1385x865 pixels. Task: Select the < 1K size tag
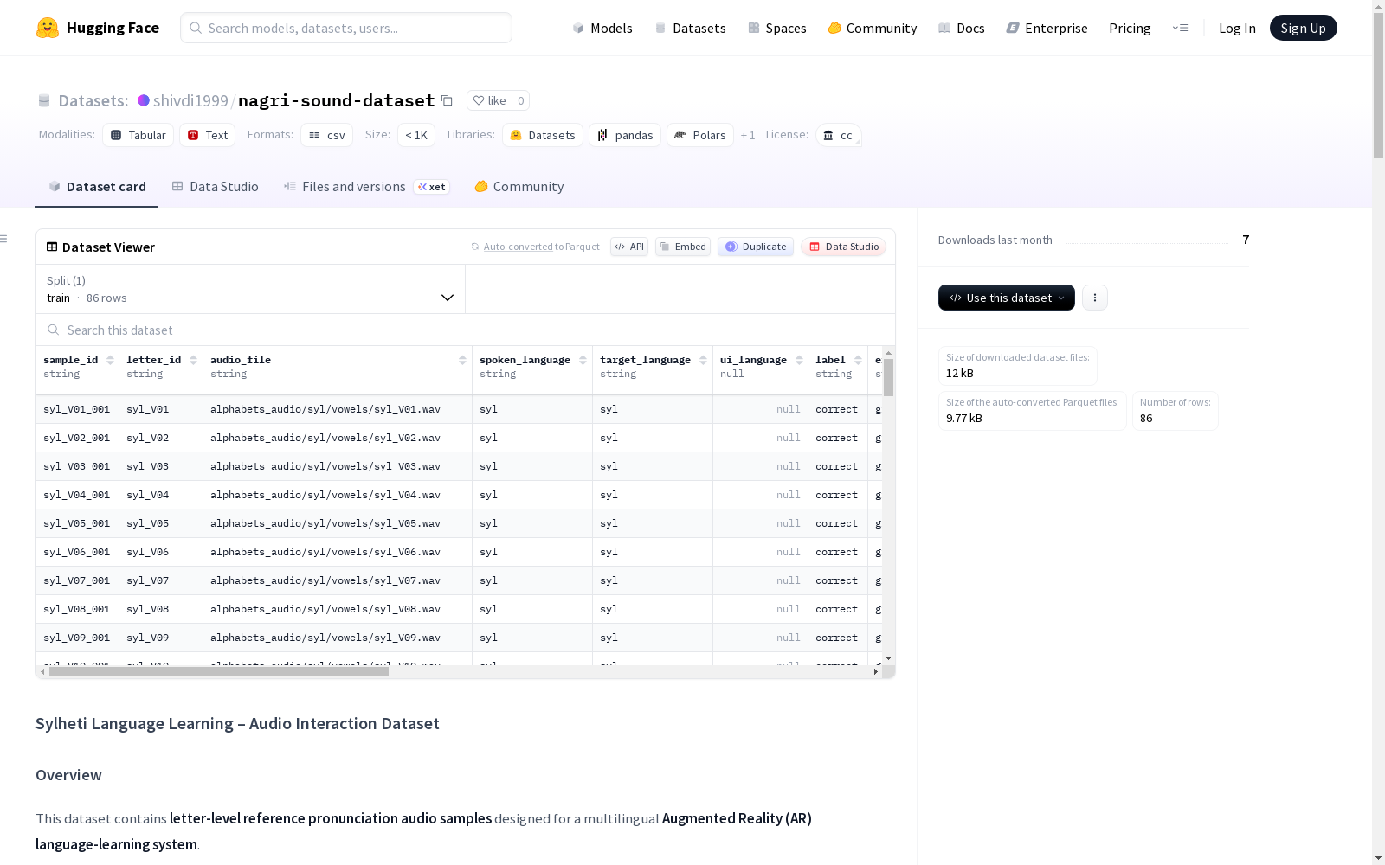(x=416, y=135)
